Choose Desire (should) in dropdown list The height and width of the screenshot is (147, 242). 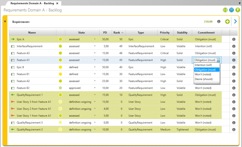tap(204, 79)
